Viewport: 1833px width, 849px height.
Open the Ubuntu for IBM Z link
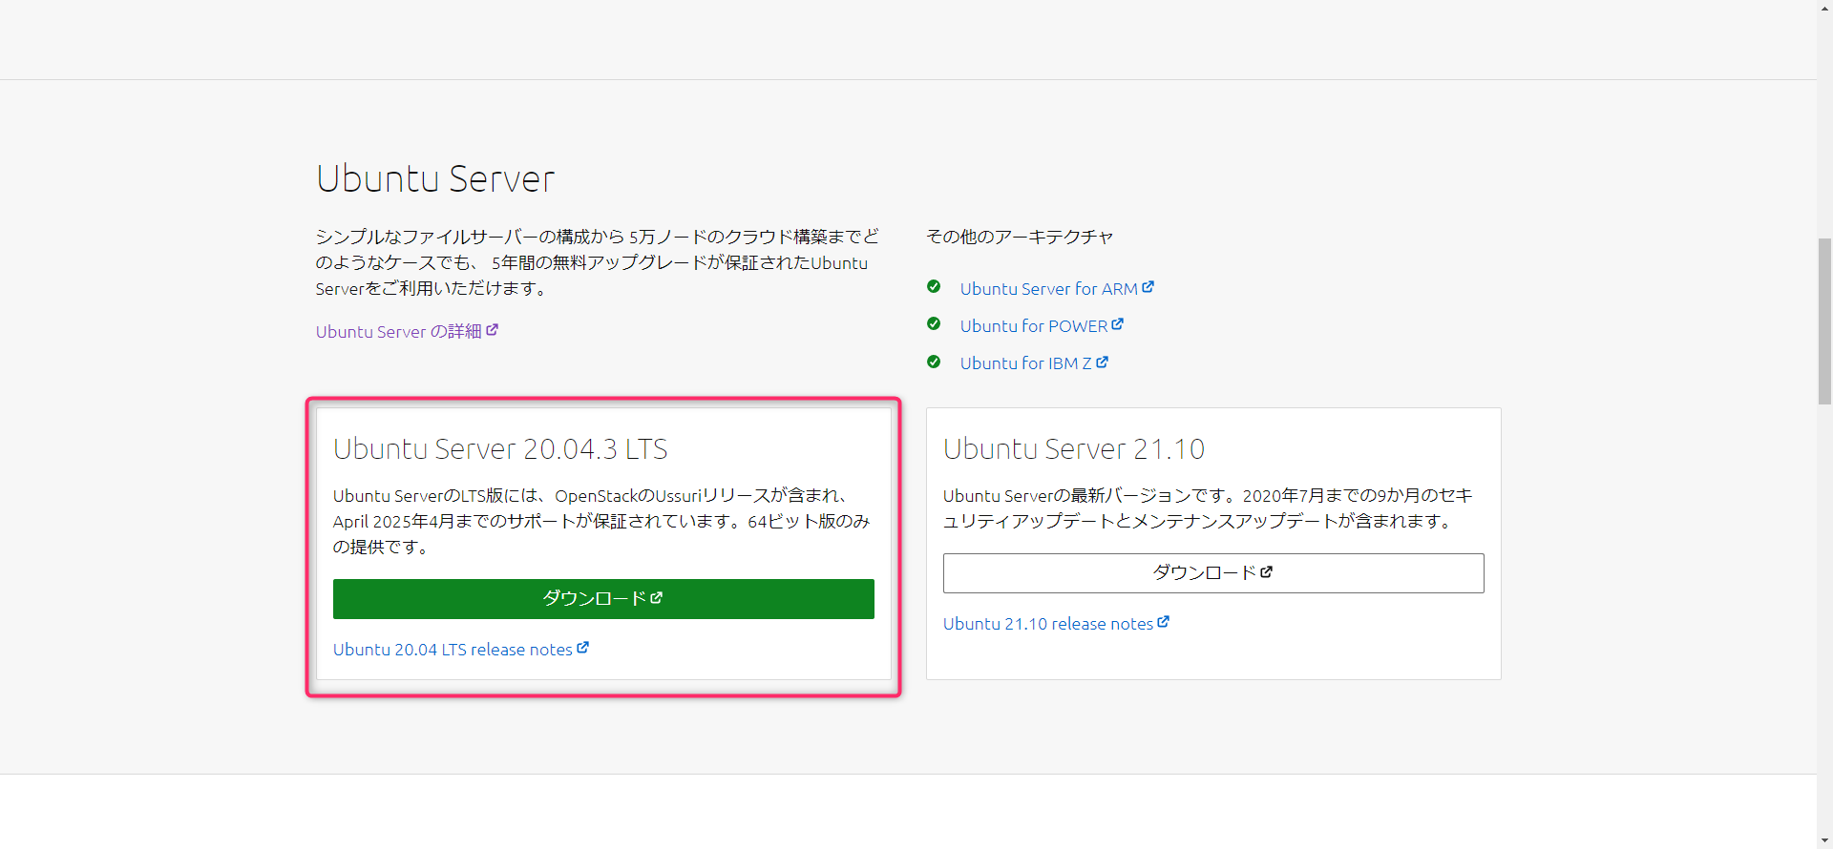[1025, 363]
